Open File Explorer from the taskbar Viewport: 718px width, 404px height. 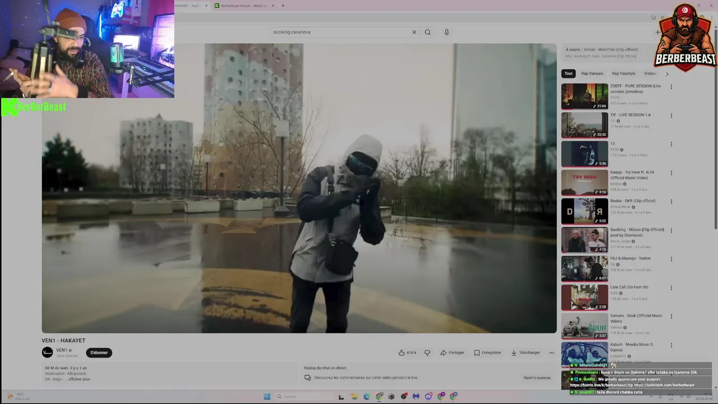click(354, 397)
